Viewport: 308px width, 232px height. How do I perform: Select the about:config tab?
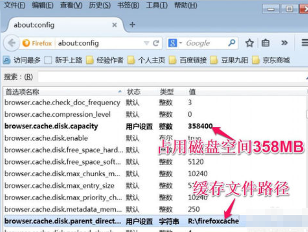pyautogui.click(x=65, y=25)
